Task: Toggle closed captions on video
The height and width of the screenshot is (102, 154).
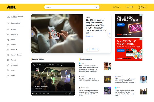Action: (x=66, y=94)
